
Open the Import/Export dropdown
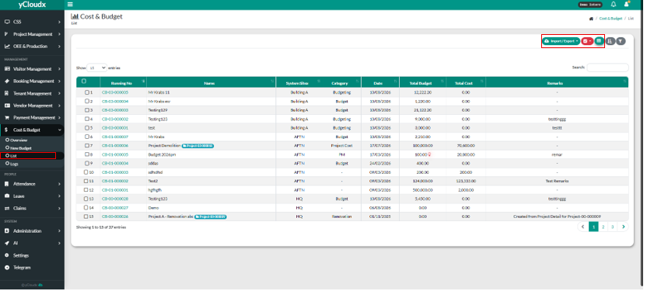[561, 41]
